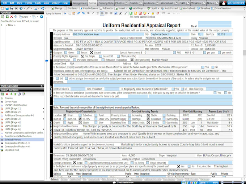The height and width of the screenshot is (184, 246).
Task: Check the Purchase Transaction checkbox
Action: coord(75,60)
